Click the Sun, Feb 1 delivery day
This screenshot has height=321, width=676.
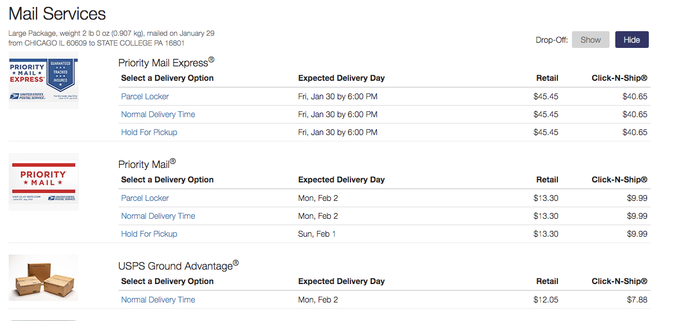[317, 234]
